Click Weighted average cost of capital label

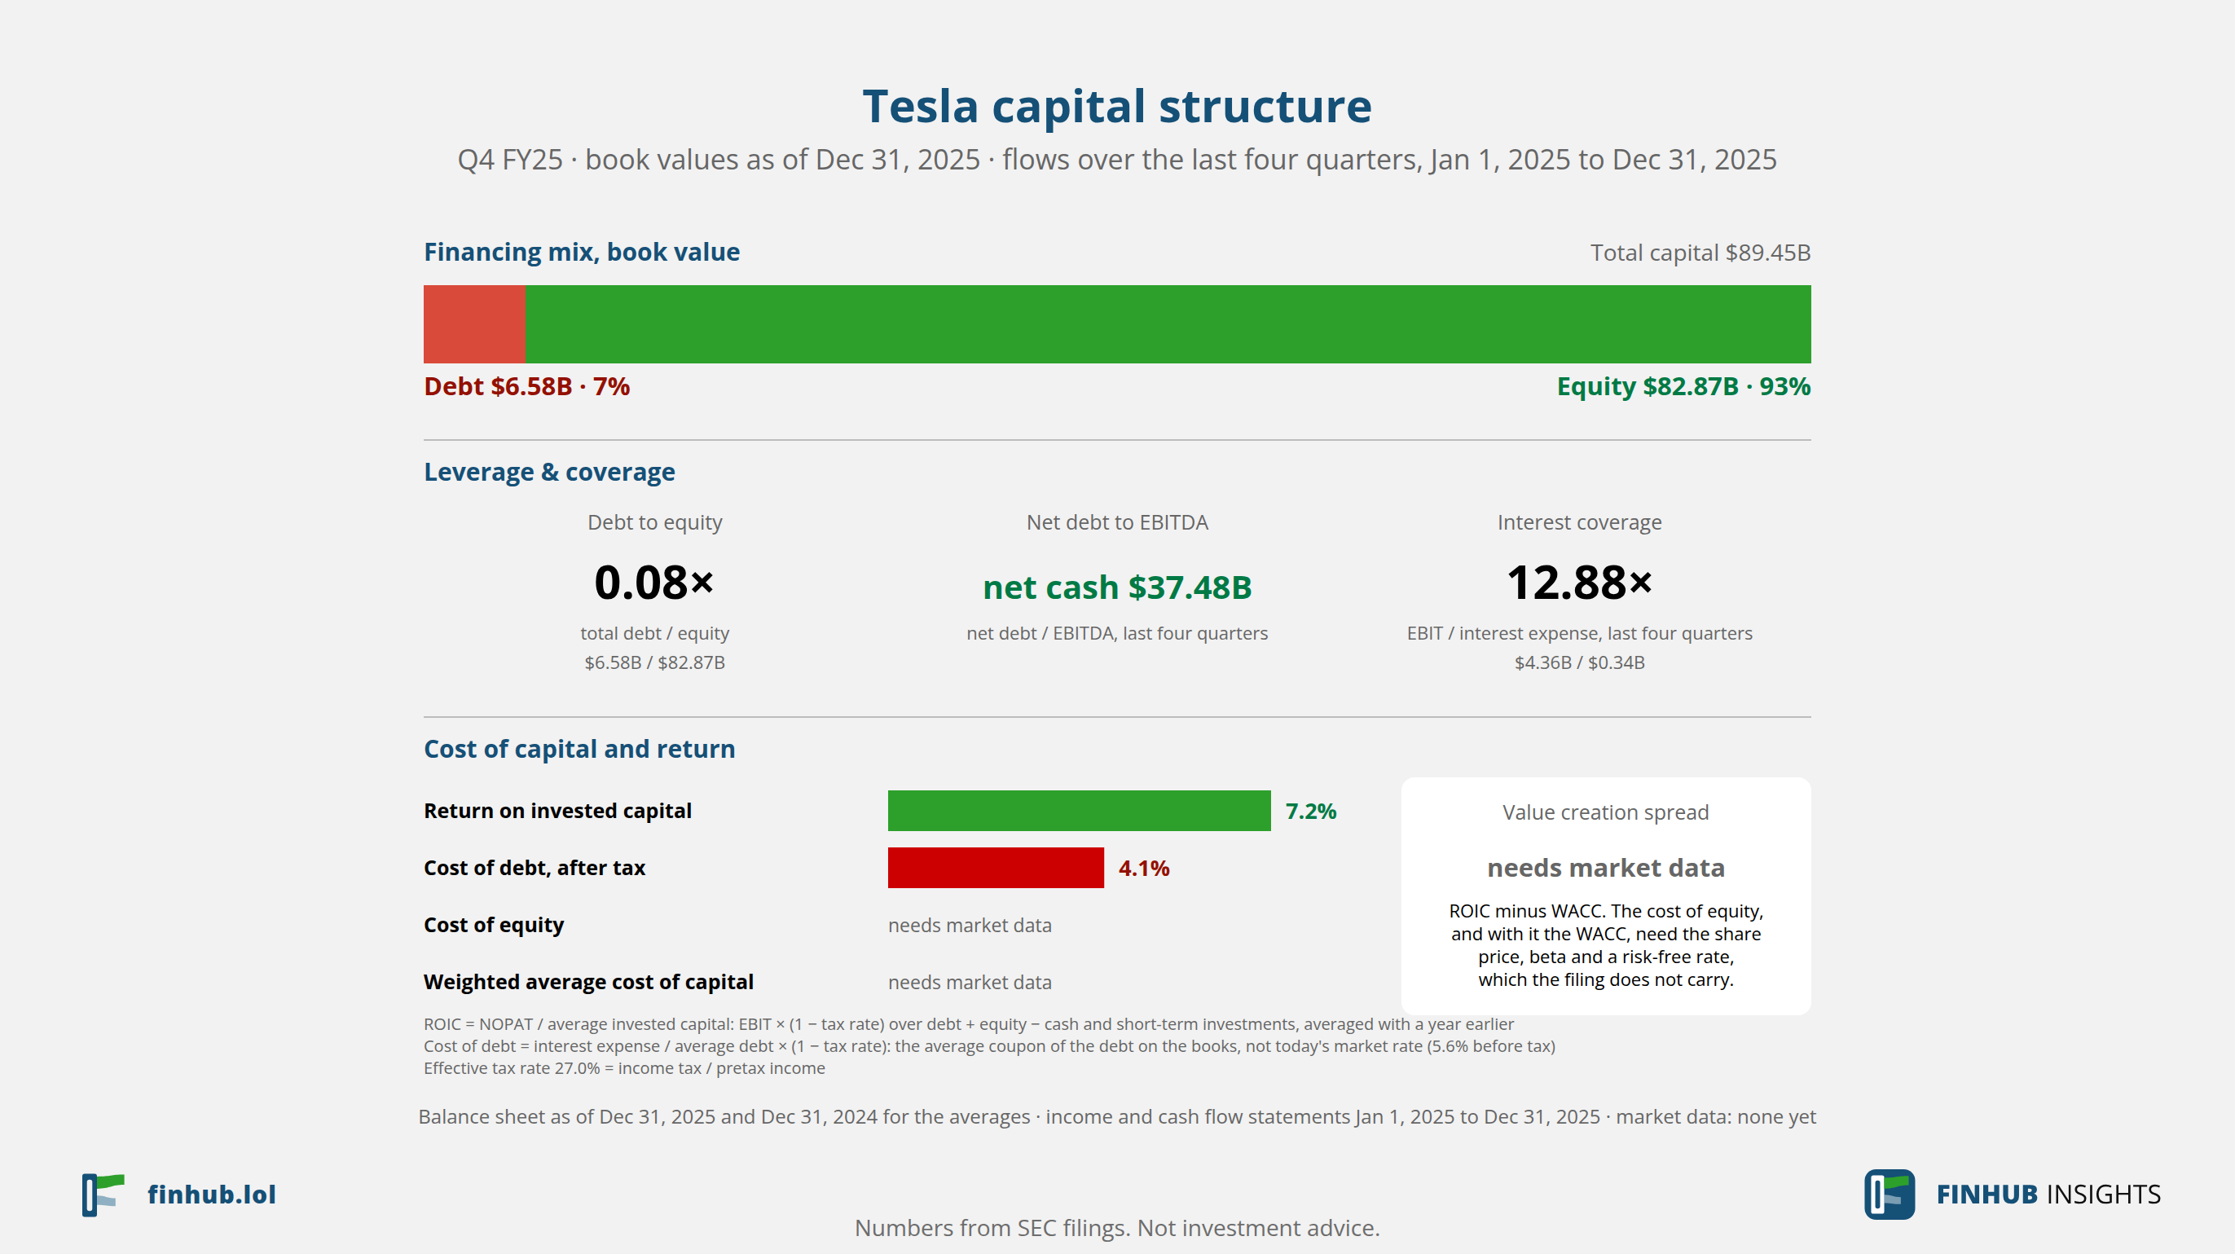[588, 983]
